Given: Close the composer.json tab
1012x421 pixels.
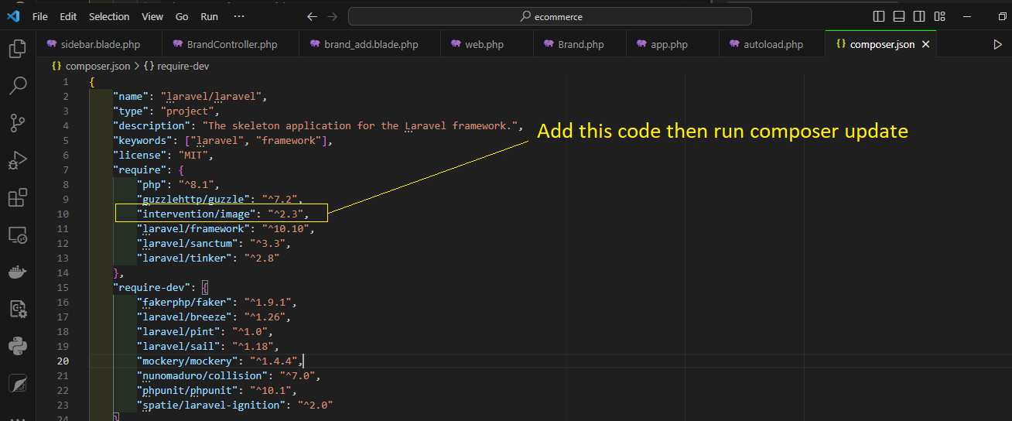Looking at the screenshot, I should point(926,45).
